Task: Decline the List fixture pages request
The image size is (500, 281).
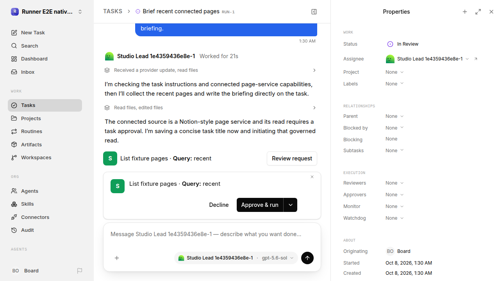Action: 219,205
